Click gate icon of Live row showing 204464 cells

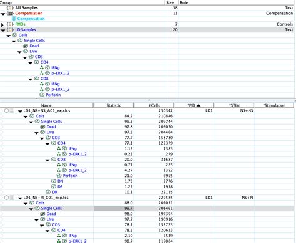click(x=42, y=132)
